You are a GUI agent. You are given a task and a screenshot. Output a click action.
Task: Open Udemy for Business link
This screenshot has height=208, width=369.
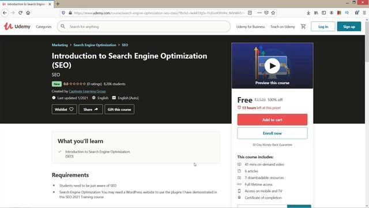tap(250, 27)
